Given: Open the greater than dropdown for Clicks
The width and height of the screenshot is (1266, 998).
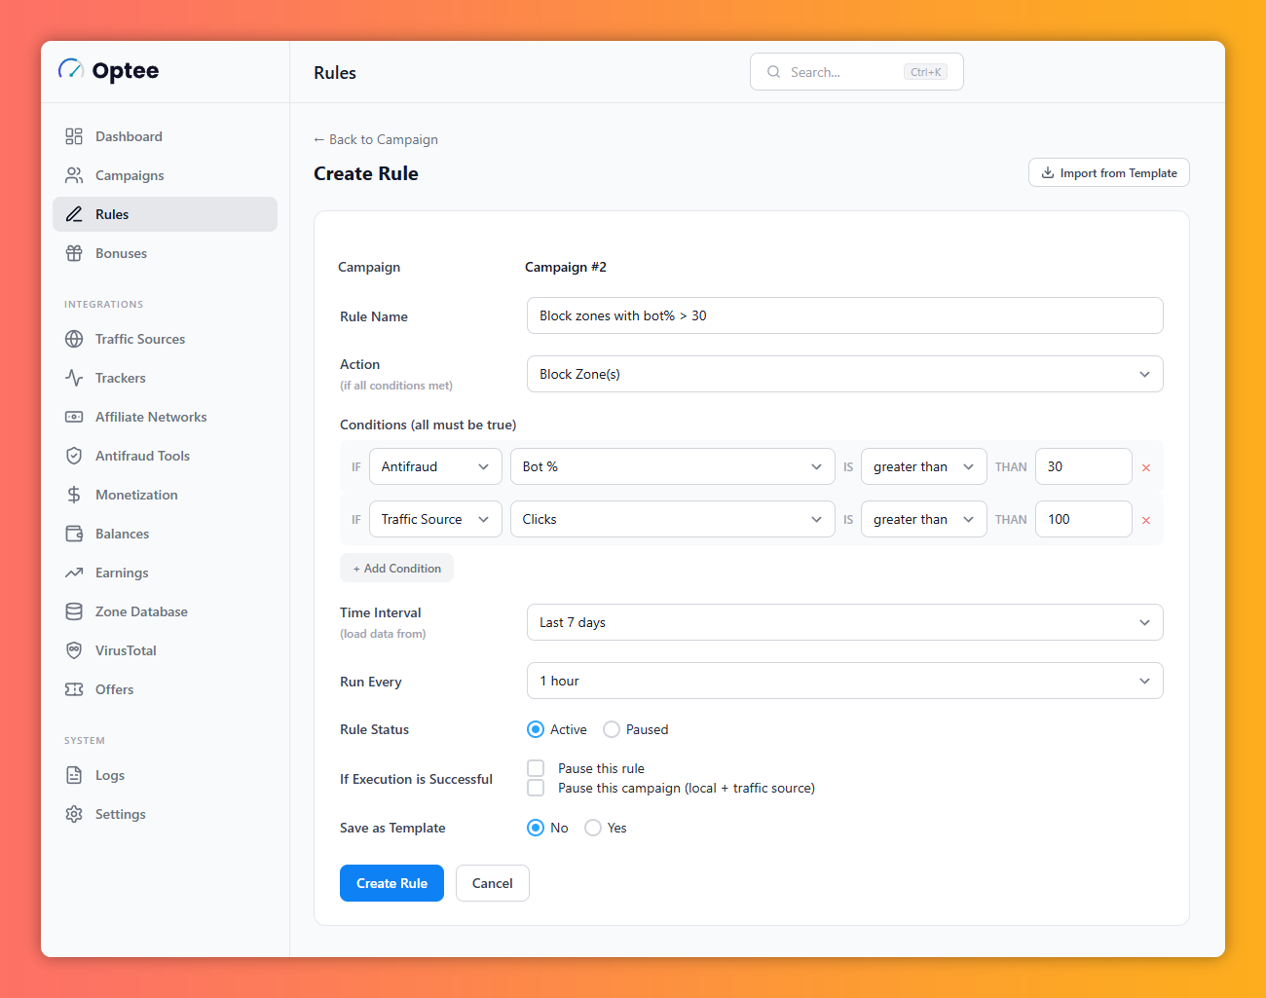Looking at the screenshot, I should point(924,519).
